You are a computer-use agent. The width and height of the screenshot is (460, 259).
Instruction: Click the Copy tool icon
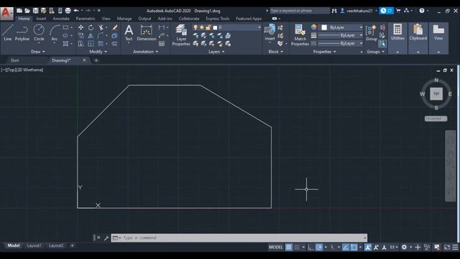click(x=80, y=35)
